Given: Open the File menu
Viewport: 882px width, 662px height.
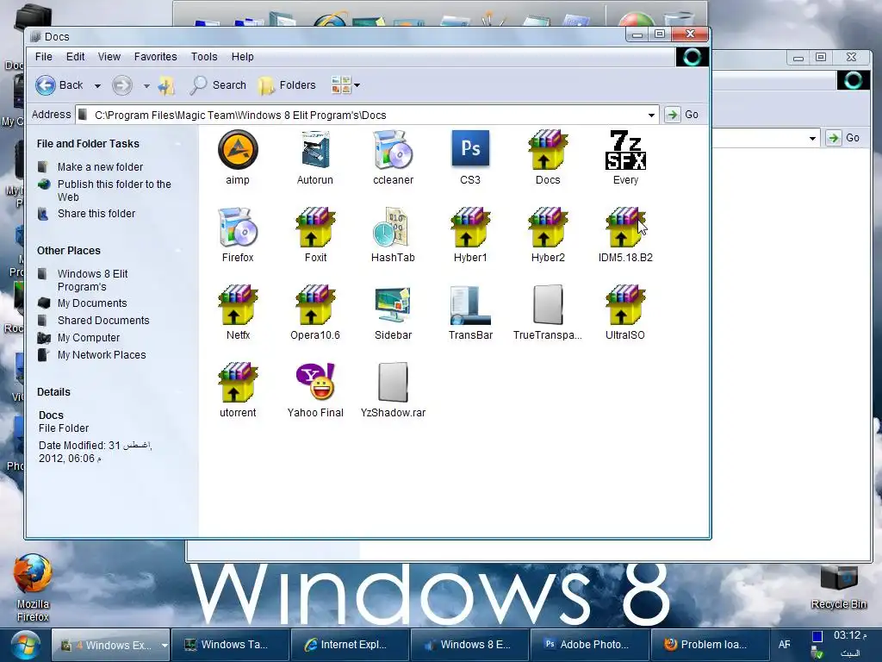Looking at the screenshot, I should click(x=43, y=57).
